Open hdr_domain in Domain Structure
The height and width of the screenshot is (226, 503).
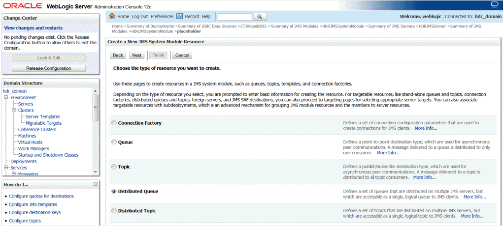pyautogui.click(x=15, y=91)
